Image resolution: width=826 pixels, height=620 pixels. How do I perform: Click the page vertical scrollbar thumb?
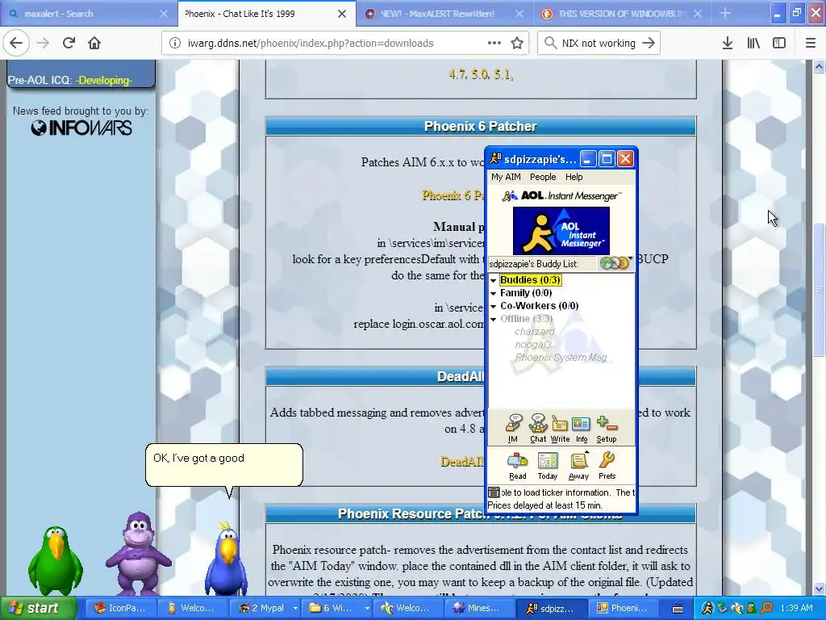(819, 291)
